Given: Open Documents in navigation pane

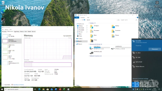Looking at the screenshot, I should (x=80, y=30).
